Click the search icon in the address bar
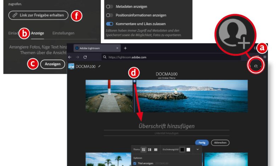Screen dimensions: 276x166 pos(105,57)
